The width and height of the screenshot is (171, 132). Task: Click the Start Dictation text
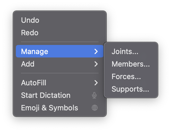(46, 95)
